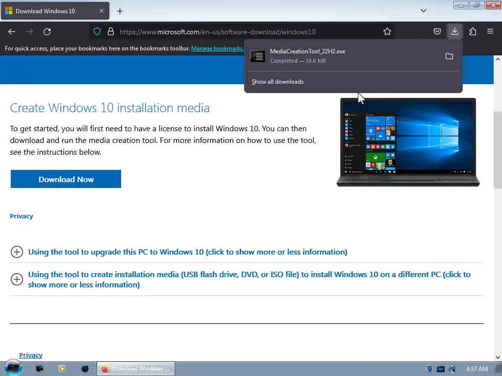Bookmark this page with the star icon
This screenshot has height=376, width=502.
tap(387, 31)
